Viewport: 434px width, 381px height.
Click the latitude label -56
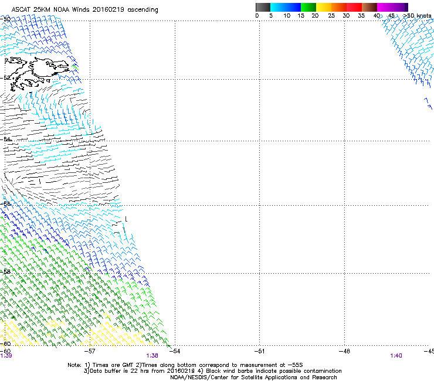click(x=5, y=203)
